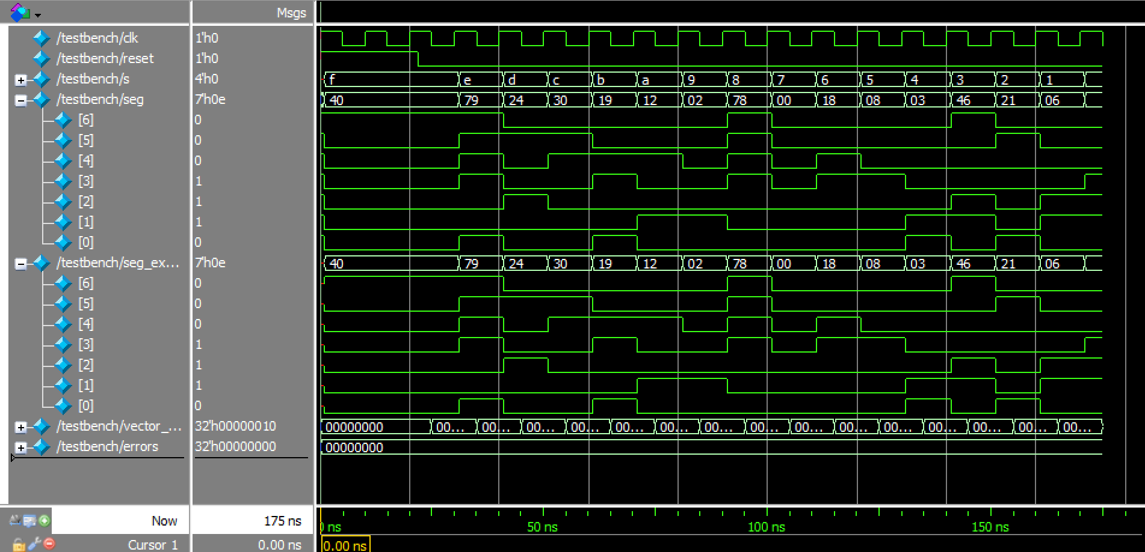Click the edit grid and timeline icon
This screenshot has height=552, width=1145.
click(x=29, y=521)
